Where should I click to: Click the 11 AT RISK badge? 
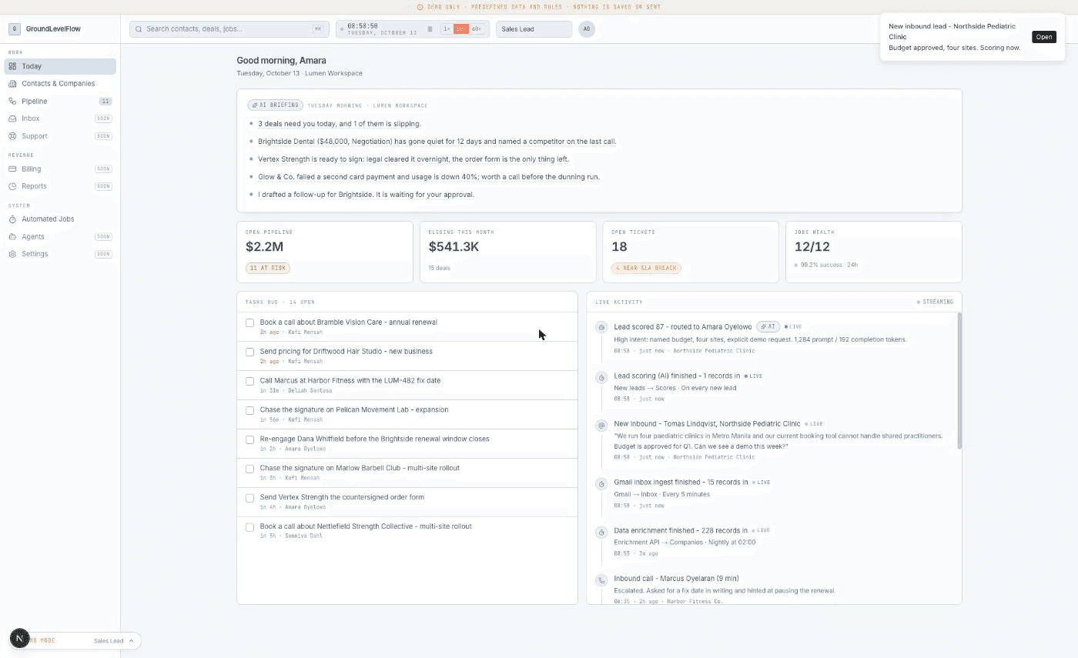(268, 268)
